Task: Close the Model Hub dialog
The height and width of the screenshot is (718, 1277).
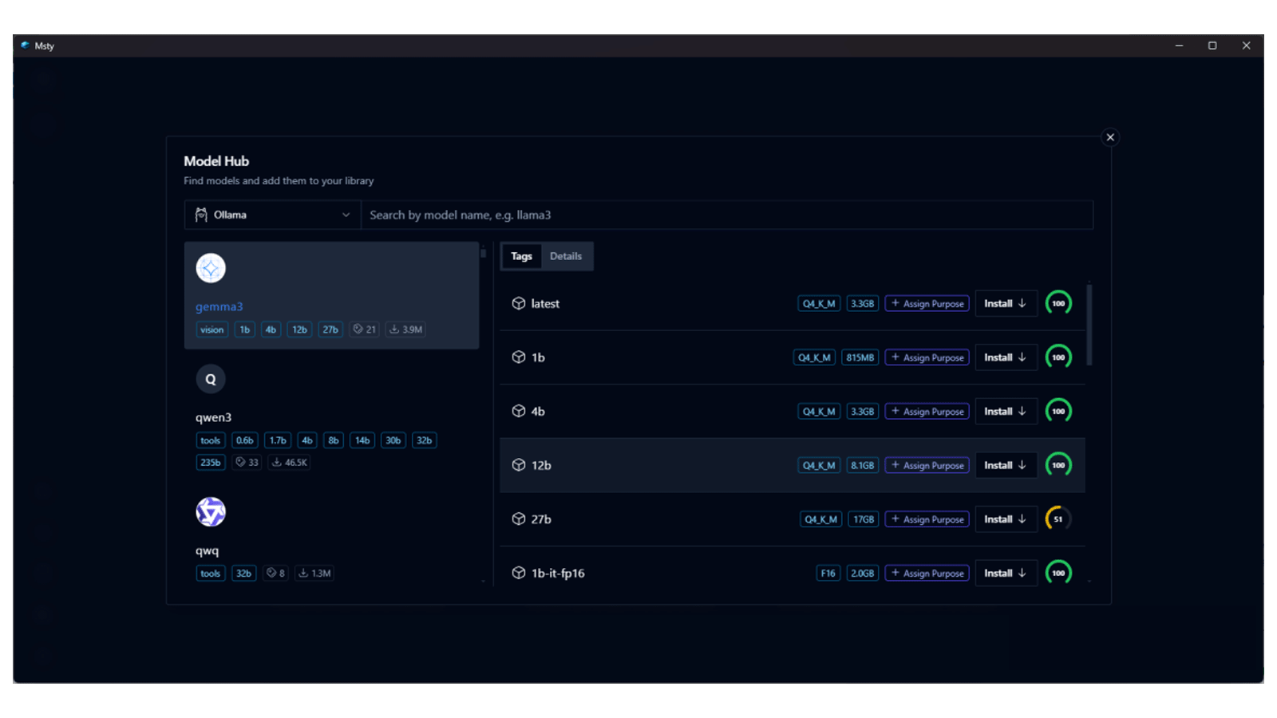Action: [x=1110, y=137]
